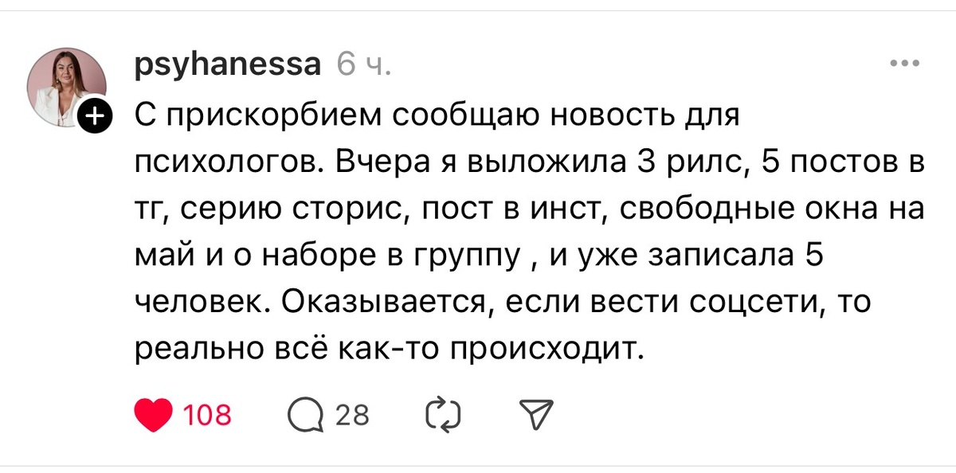Open psyhanessa's profile photo

point(65,84)
